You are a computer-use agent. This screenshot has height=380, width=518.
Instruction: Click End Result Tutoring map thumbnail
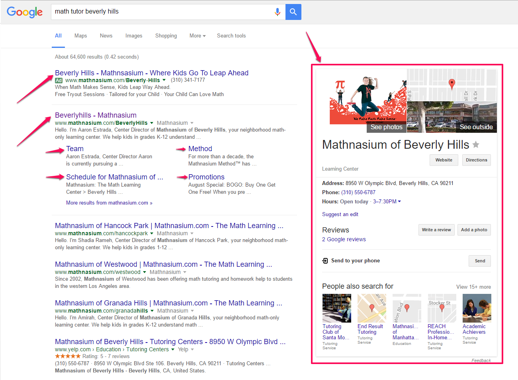tap(372, 308)
